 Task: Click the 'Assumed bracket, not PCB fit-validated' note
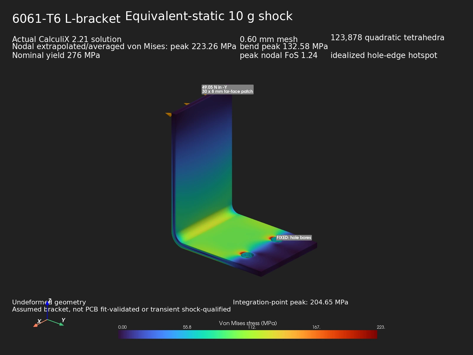(121, 309)
